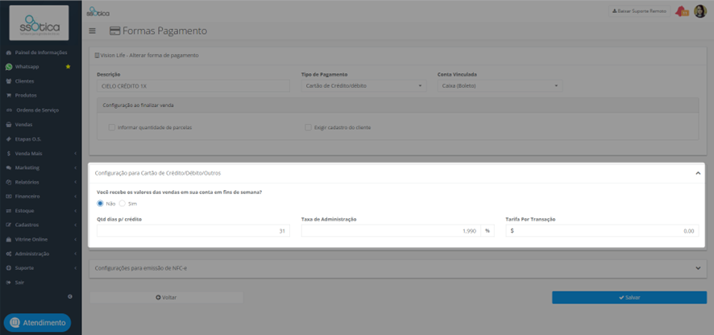The height and width of the screenshot is (335, 714).
Task: Open the Atendimento chat bubble
Action: [x=37, y=323]
